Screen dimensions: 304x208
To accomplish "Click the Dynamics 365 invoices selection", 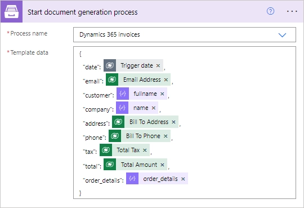I will (x=110, y=34).
